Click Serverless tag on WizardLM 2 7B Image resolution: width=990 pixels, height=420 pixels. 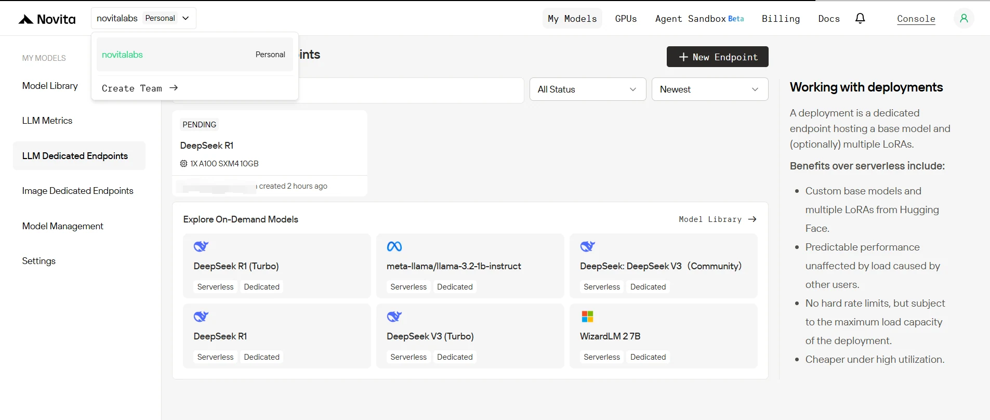point(602,357)
